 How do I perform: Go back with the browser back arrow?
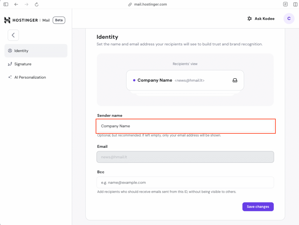(16, 4)
